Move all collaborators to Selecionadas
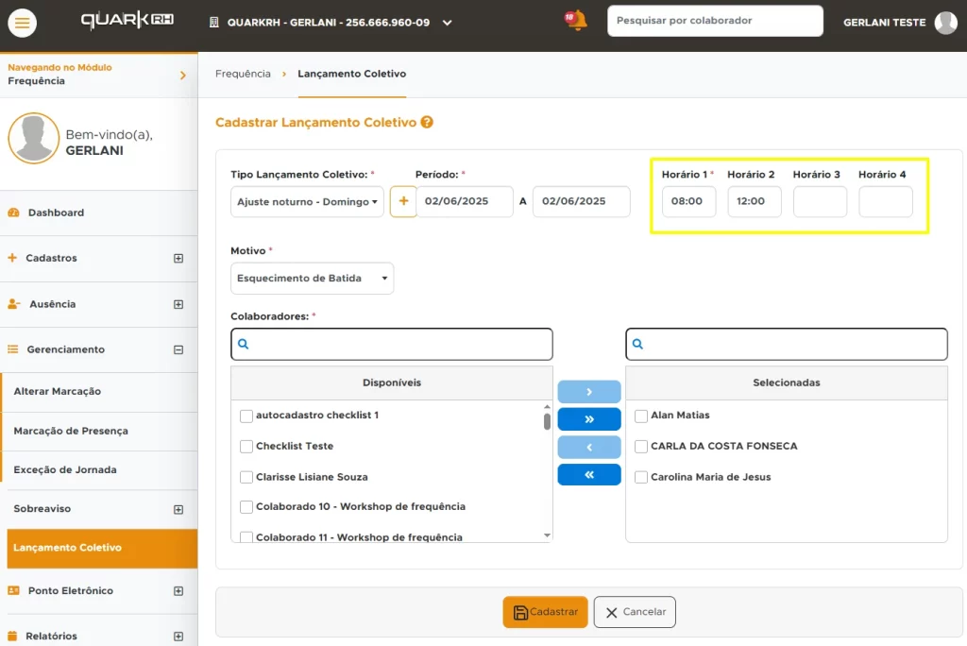 pyautogui.click(x=589, y=419)
